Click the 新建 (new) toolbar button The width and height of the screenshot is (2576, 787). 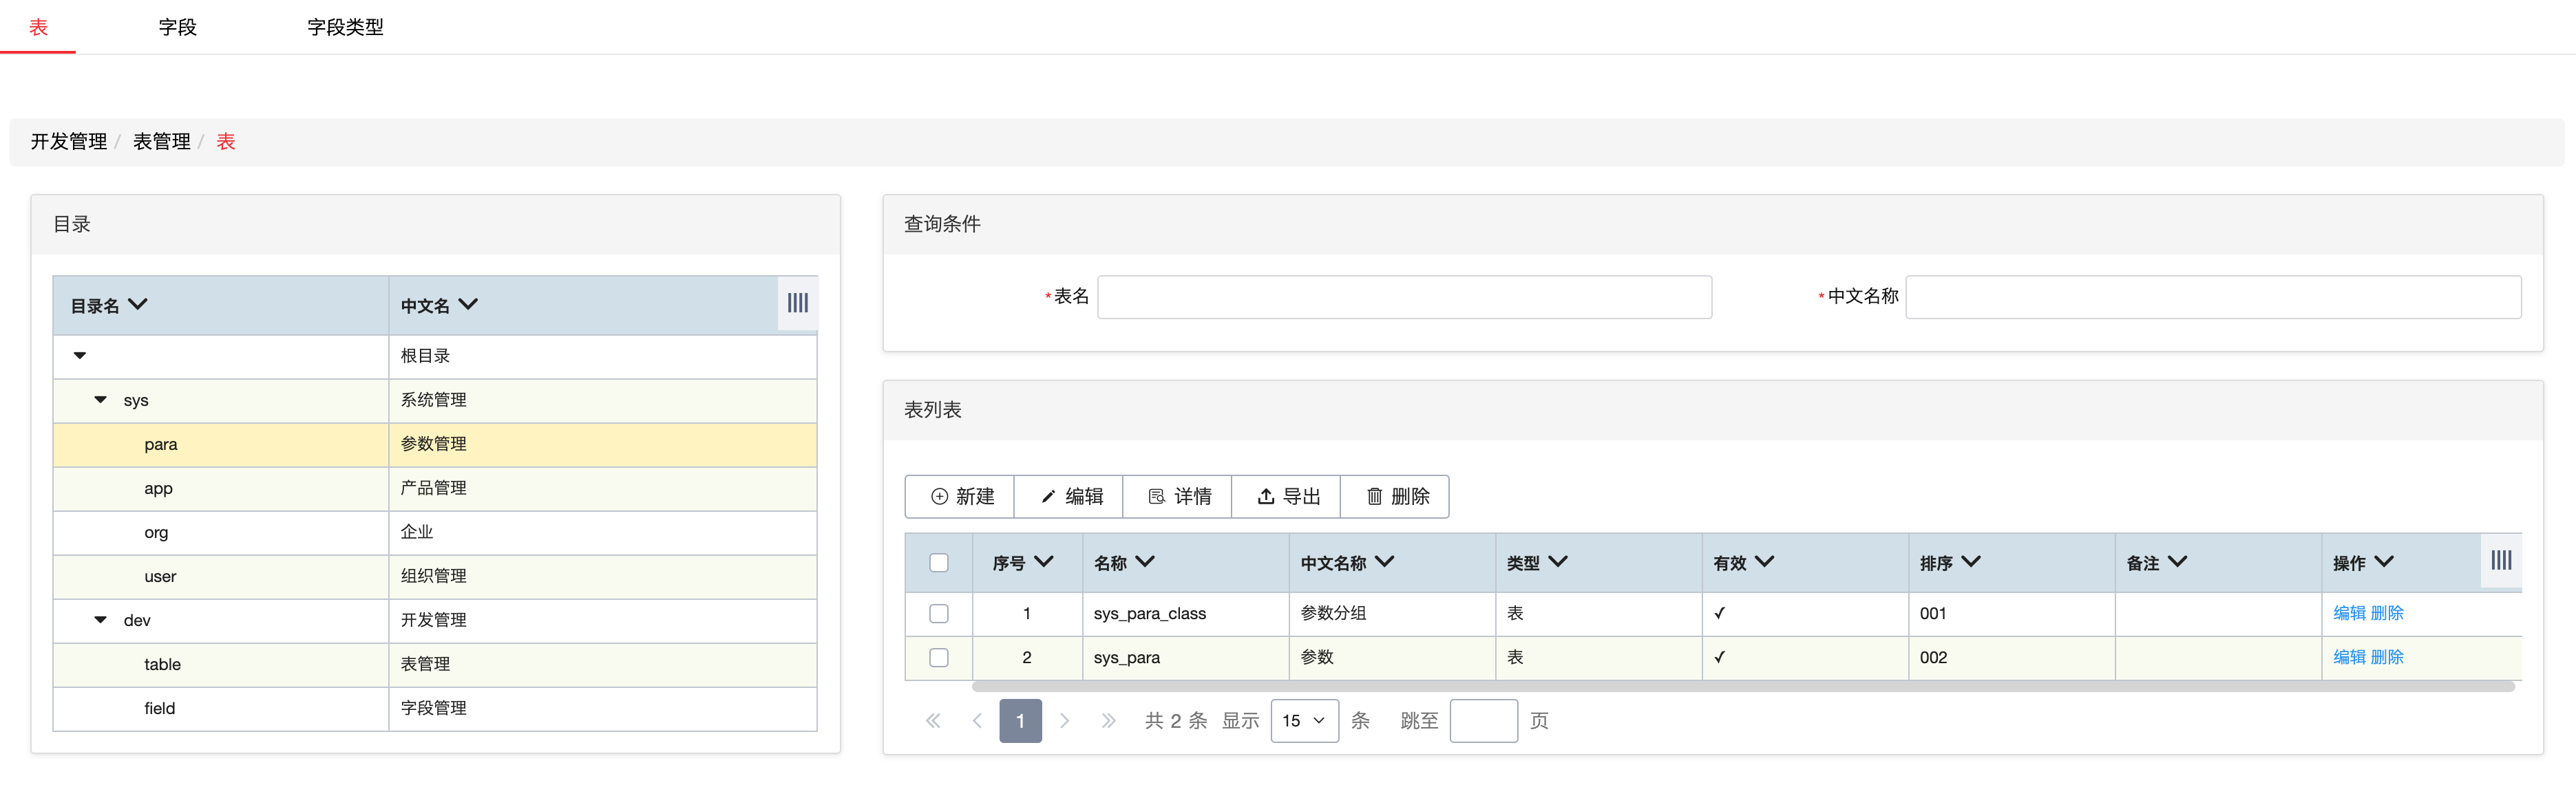960,497
